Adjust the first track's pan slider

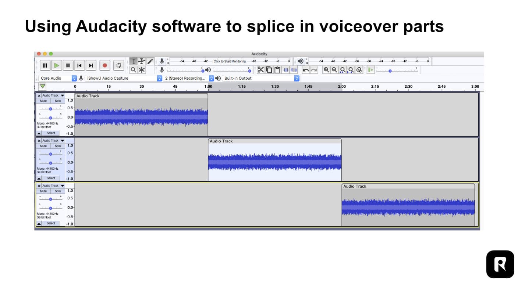pos(51,117)
